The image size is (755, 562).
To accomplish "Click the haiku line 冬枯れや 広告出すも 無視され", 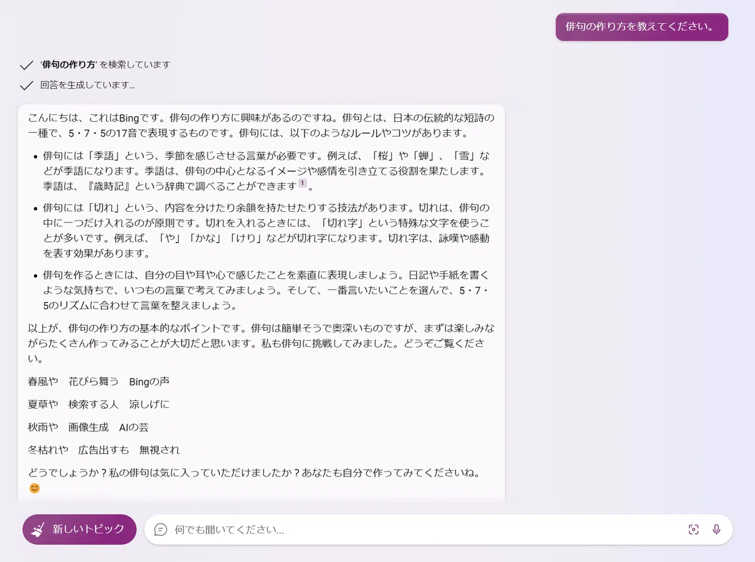I will [x=104, y=450].
